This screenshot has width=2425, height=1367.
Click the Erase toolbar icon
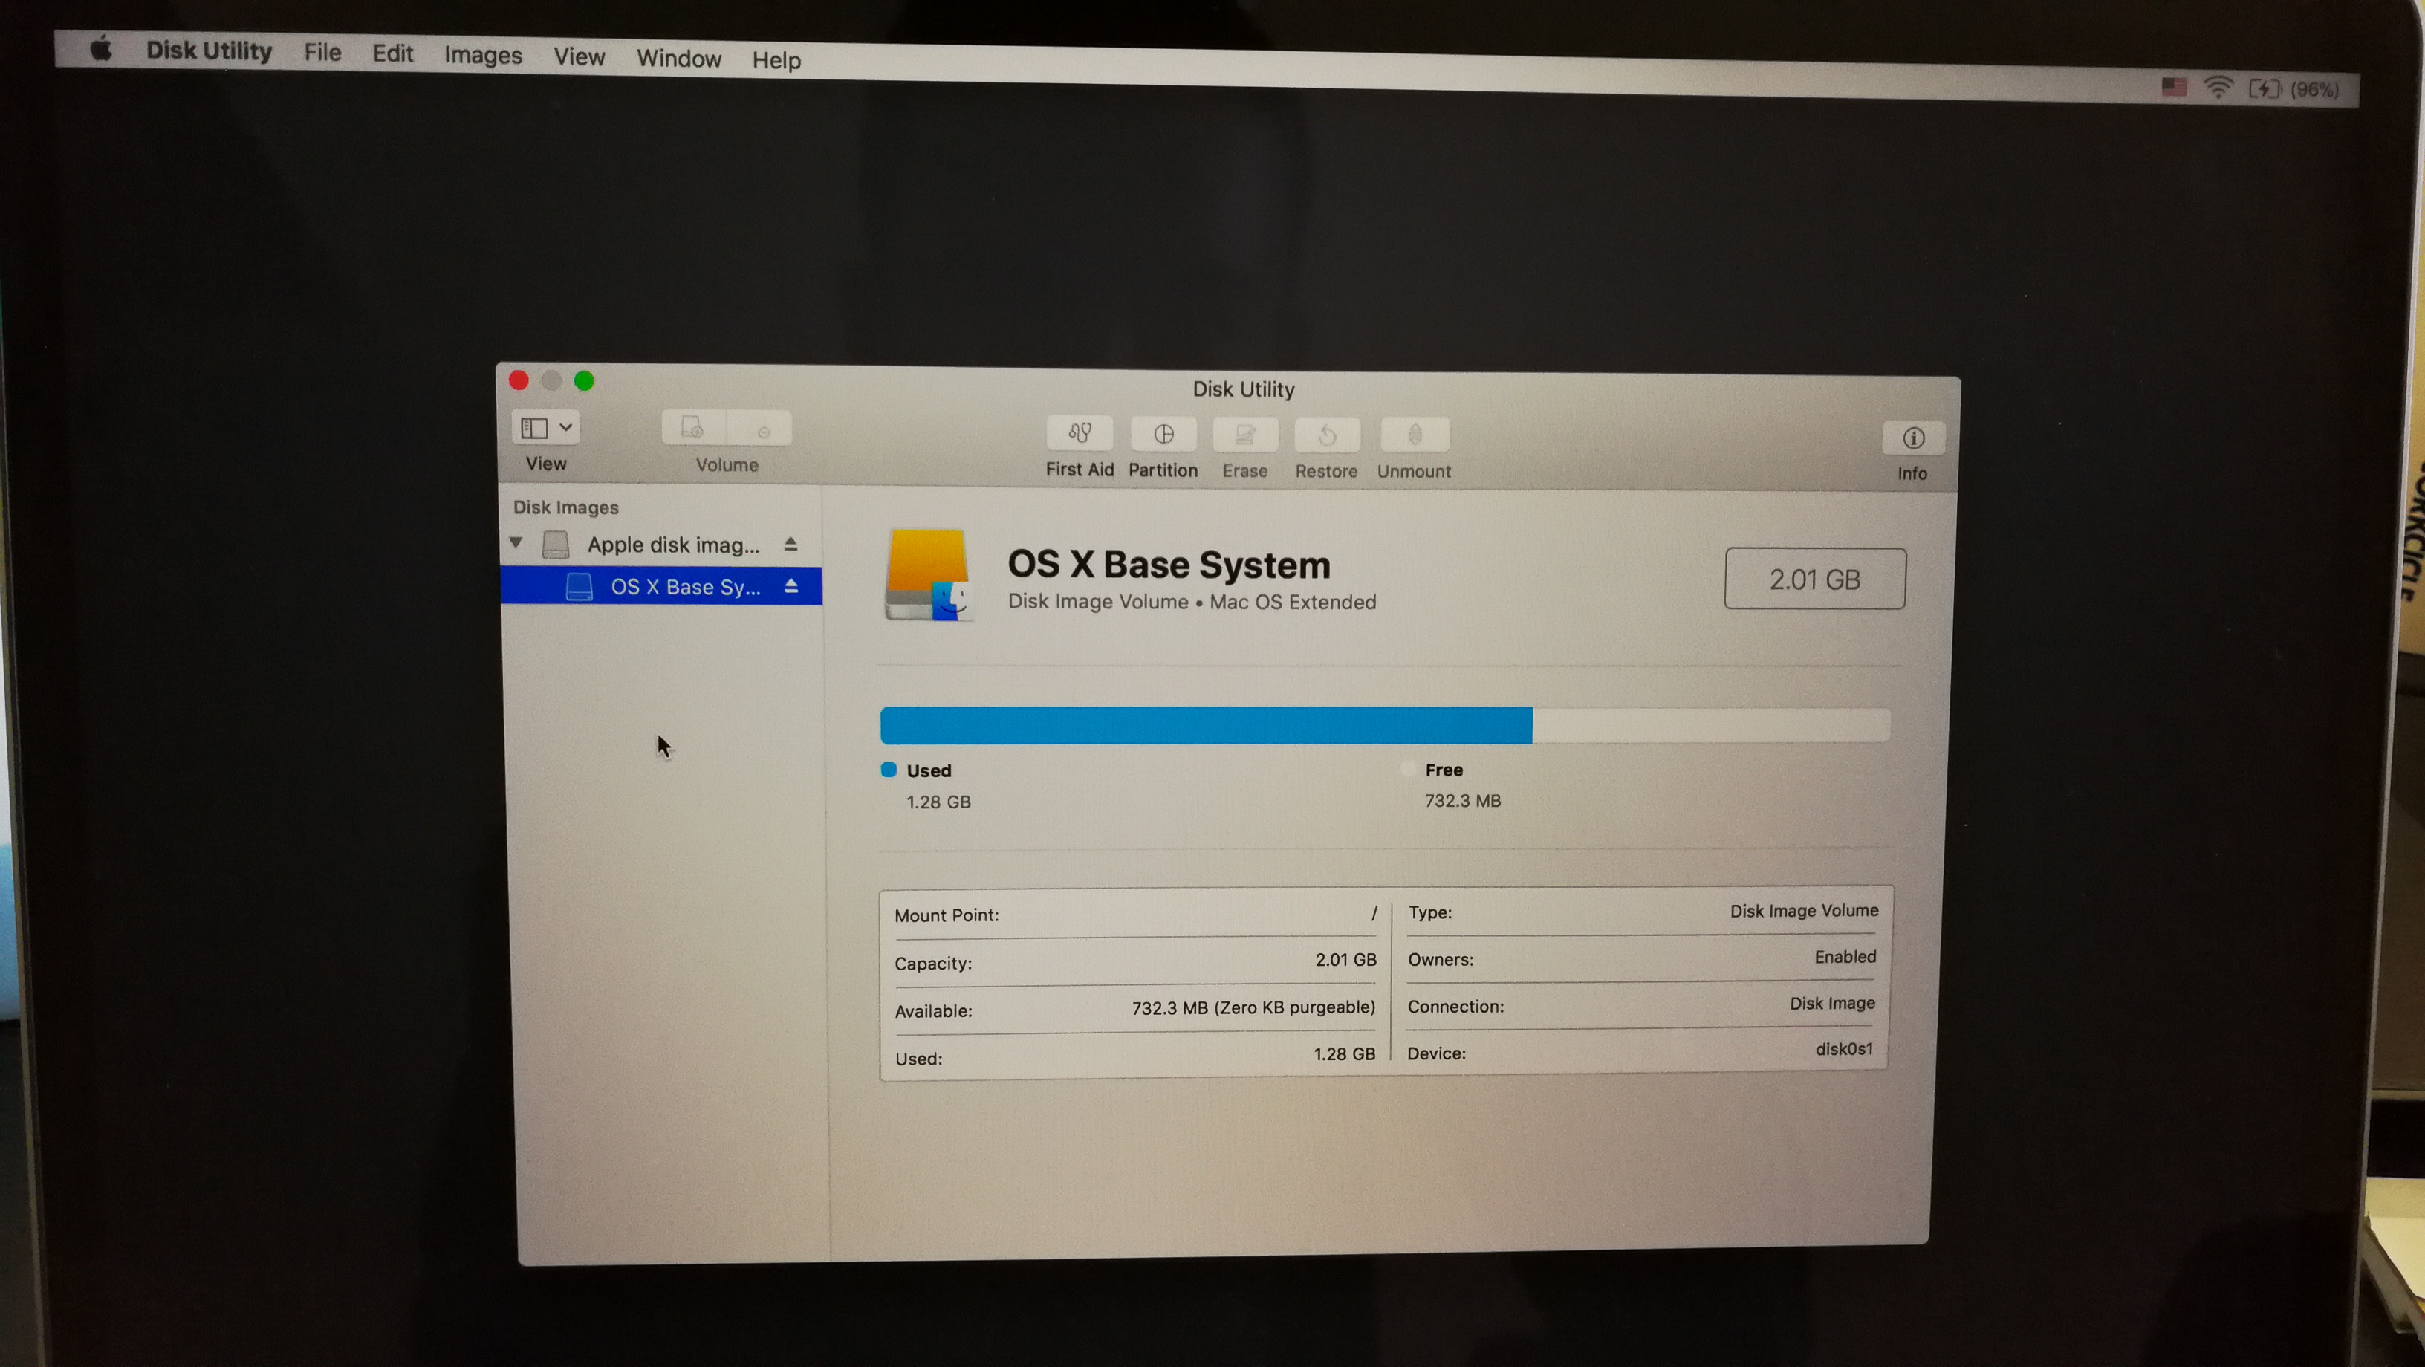pos(1244,435)
